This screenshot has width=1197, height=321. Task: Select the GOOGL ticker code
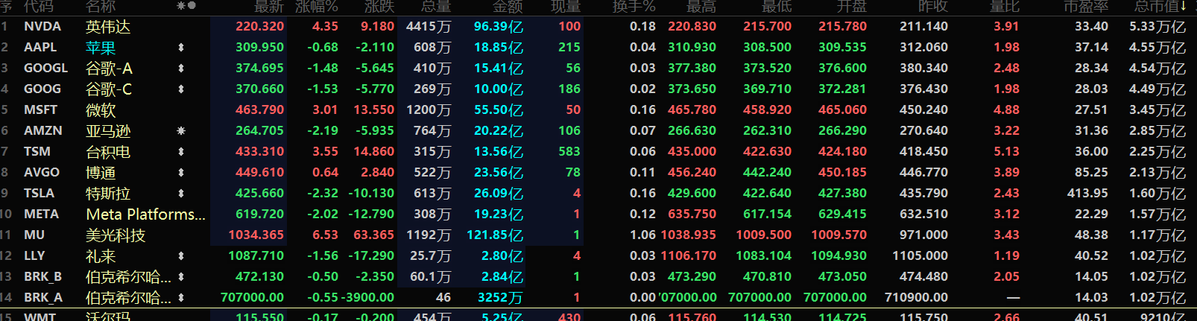(x=46, y=69)
